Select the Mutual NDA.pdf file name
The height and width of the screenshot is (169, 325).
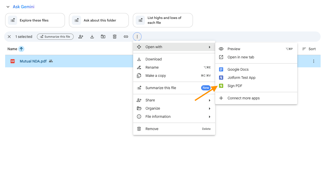(33, 61)
